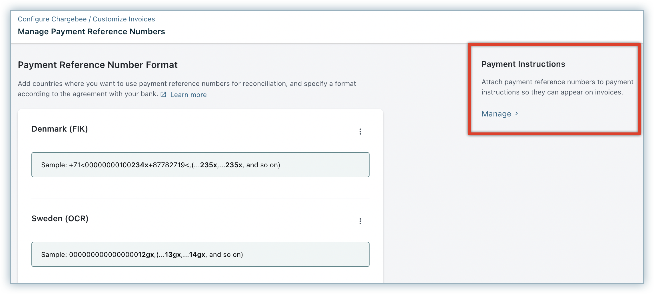Click the 'Add countries where you want' description
This screenshot has height=294, width=654.
point(187,84)
